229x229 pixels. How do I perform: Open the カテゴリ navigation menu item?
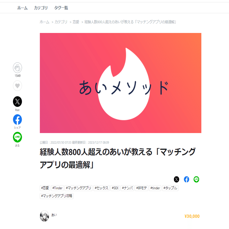pyautogui.click(x=41, y=8)
